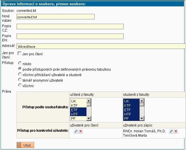This screenshot has height=150, width=186.
Task: Click the 'Popis EN' description field
Action: pyautogui.click(x=70, y=36)
